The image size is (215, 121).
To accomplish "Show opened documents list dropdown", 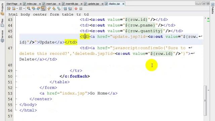I will [204, 3].
